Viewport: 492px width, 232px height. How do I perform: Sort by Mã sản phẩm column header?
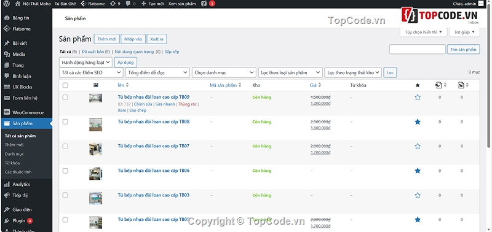(225, 85)
